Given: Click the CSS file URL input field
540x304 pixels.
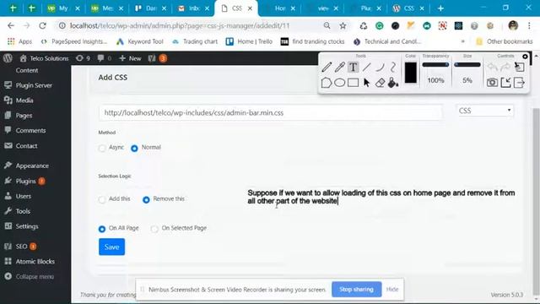Looking at the screenshot, I should click(270, 112).
